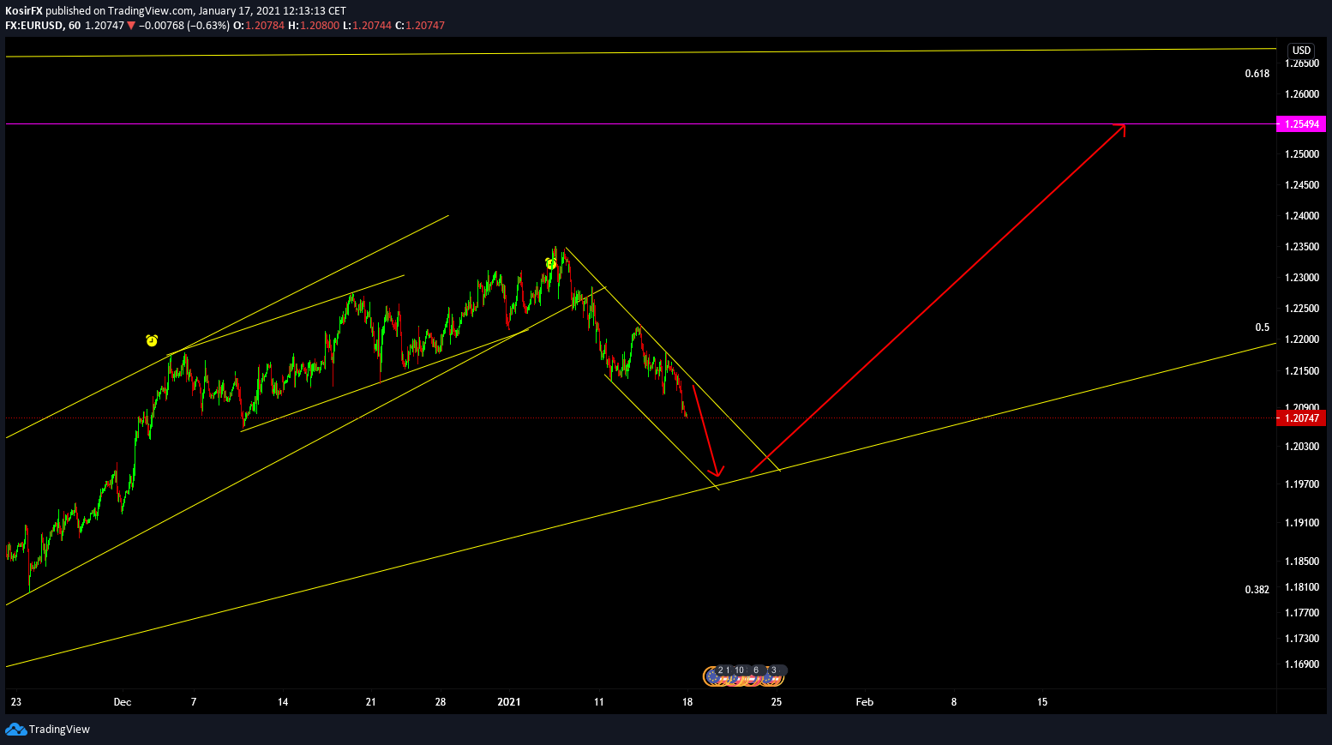Click the 1.23500 price axis label
The height and width of the screenshot is (745, 1332).
(x=1302, y=247)
